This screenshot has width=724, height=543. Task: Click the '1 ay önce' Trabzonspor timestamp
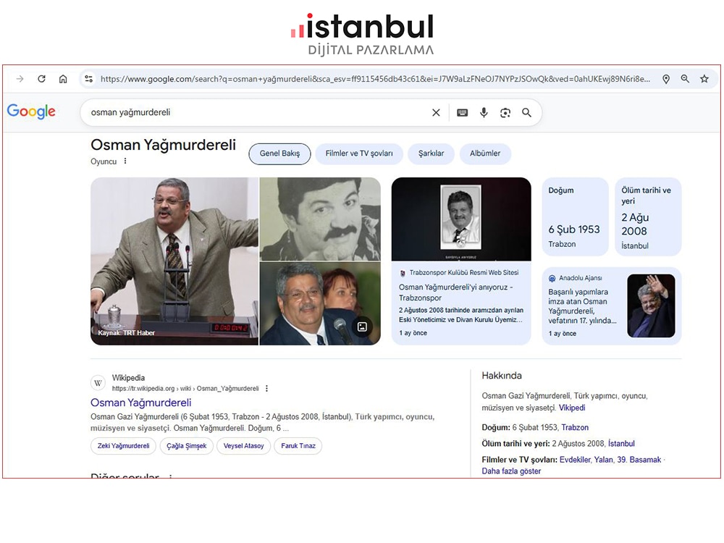click(x=413, y=333)
